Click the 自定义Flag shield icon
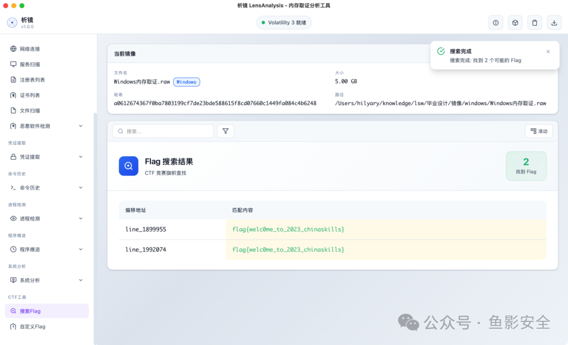The image size is (568, 345). click(13, 327)
